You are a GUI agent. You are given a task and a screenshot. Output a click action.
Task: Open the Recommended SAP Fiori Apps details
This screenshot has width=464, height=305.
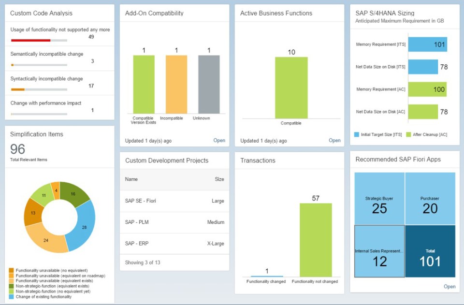tap(449, 287)
